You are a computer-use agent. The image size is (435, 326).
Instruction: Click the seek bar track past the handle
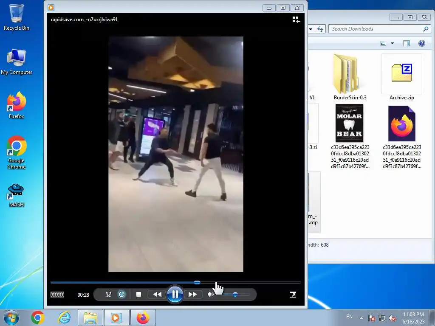[251, 282]
